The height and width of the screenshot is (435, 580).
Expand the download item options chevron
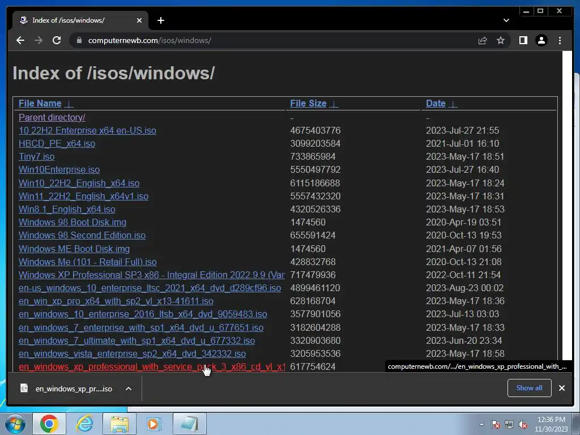click(x=129, y=389)
